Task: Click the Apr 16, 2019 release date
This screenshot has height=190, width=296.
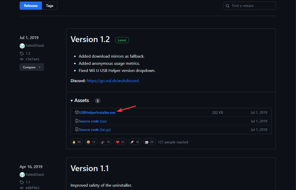Action: 31,167
